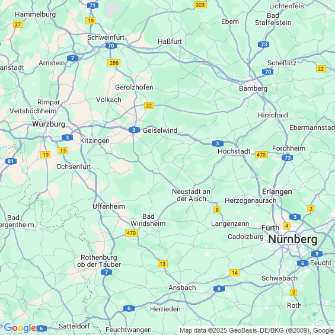Click the yellow 303 road shield

click(x=200, y=5)
